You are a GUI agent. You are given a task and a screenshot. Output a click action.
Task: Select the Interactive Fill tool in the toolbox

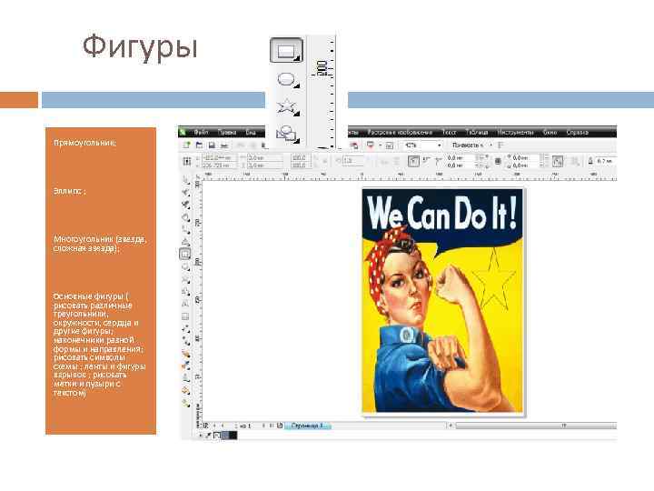(x=185, y=404)
